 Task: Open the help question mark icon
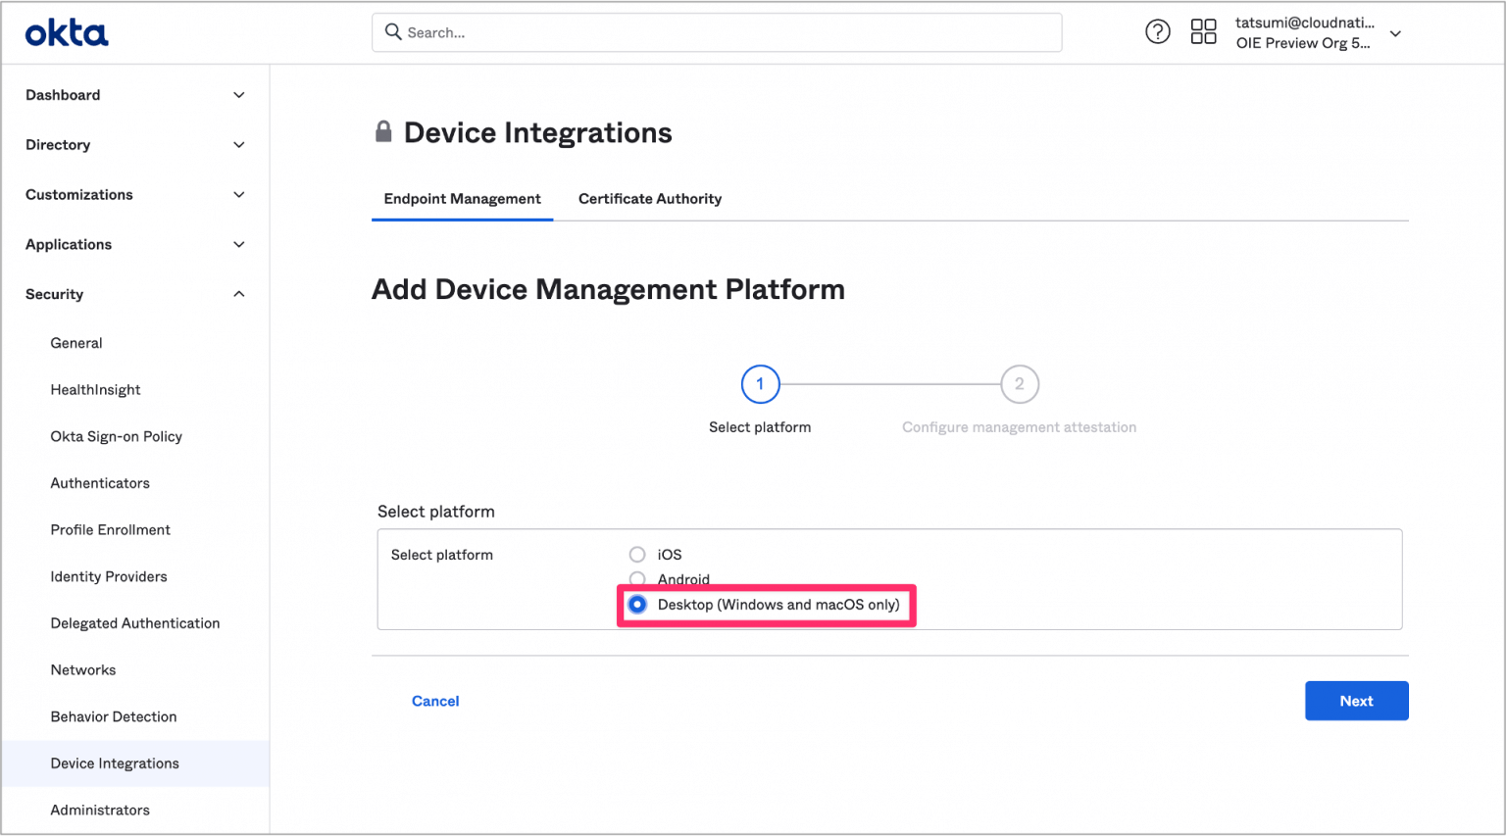tap(1158, 30)
